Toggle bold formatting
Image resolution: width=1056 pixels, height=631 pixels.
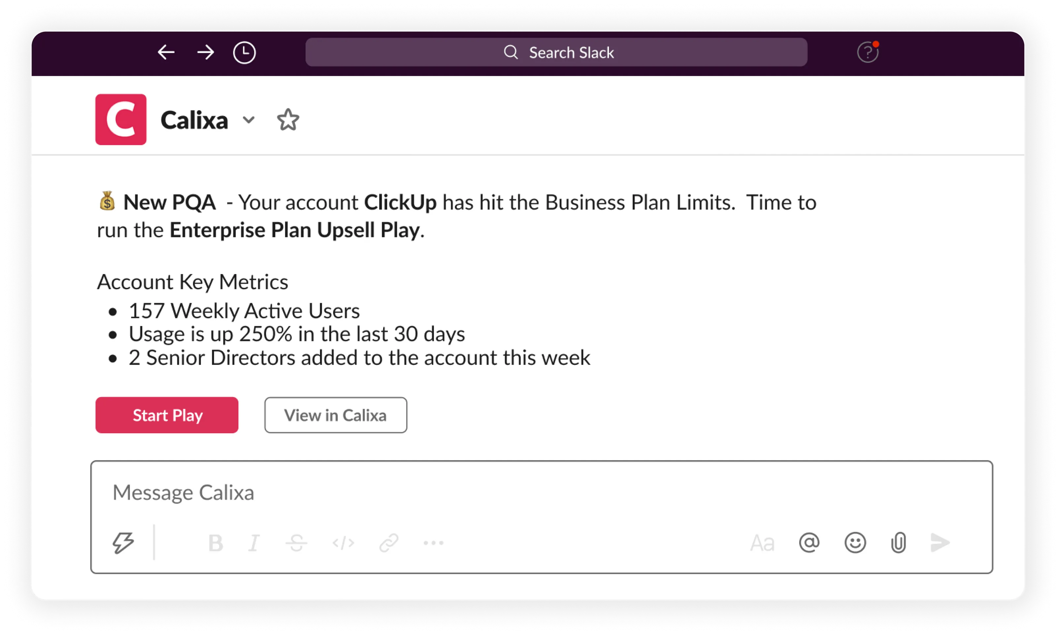point(215,543)
